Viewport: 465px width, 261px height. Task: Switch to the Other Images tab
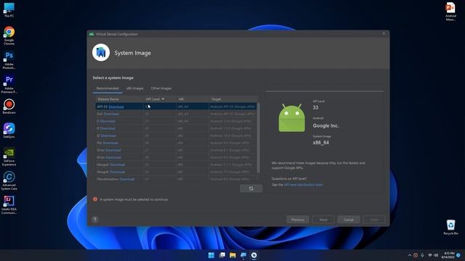161,88
